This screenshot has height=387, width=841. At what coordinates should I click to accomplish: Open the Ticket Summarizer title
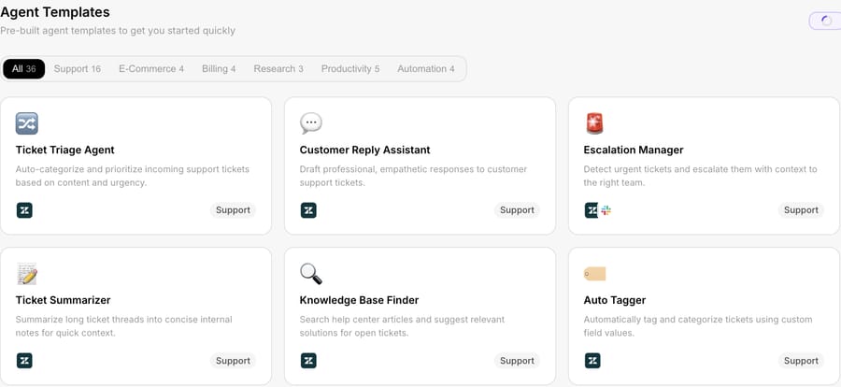tap(63, 301)
